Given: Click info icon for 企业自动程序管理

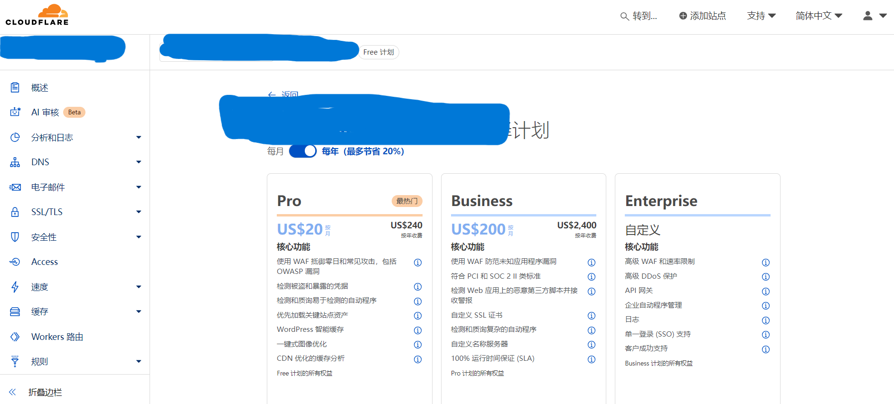Looking at the screenshot, I should (x=766, y=306).
